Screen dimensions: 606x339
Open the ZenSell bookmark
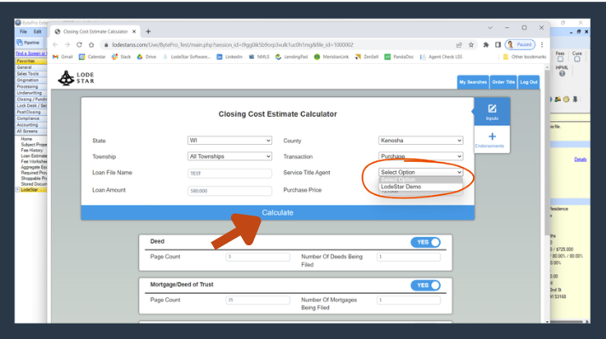click(x=366, y=57)
